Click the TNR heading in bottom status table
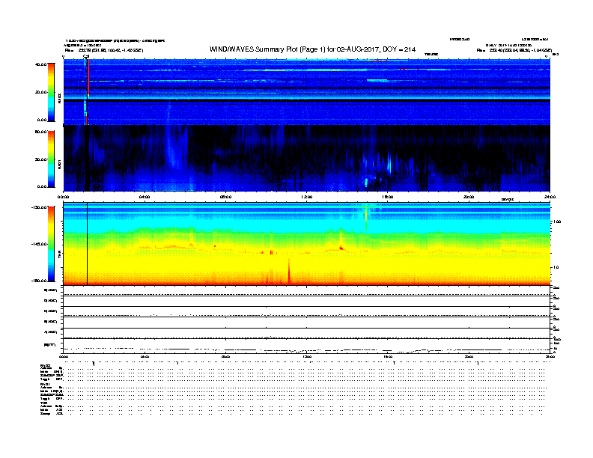 tap(43, 403)
